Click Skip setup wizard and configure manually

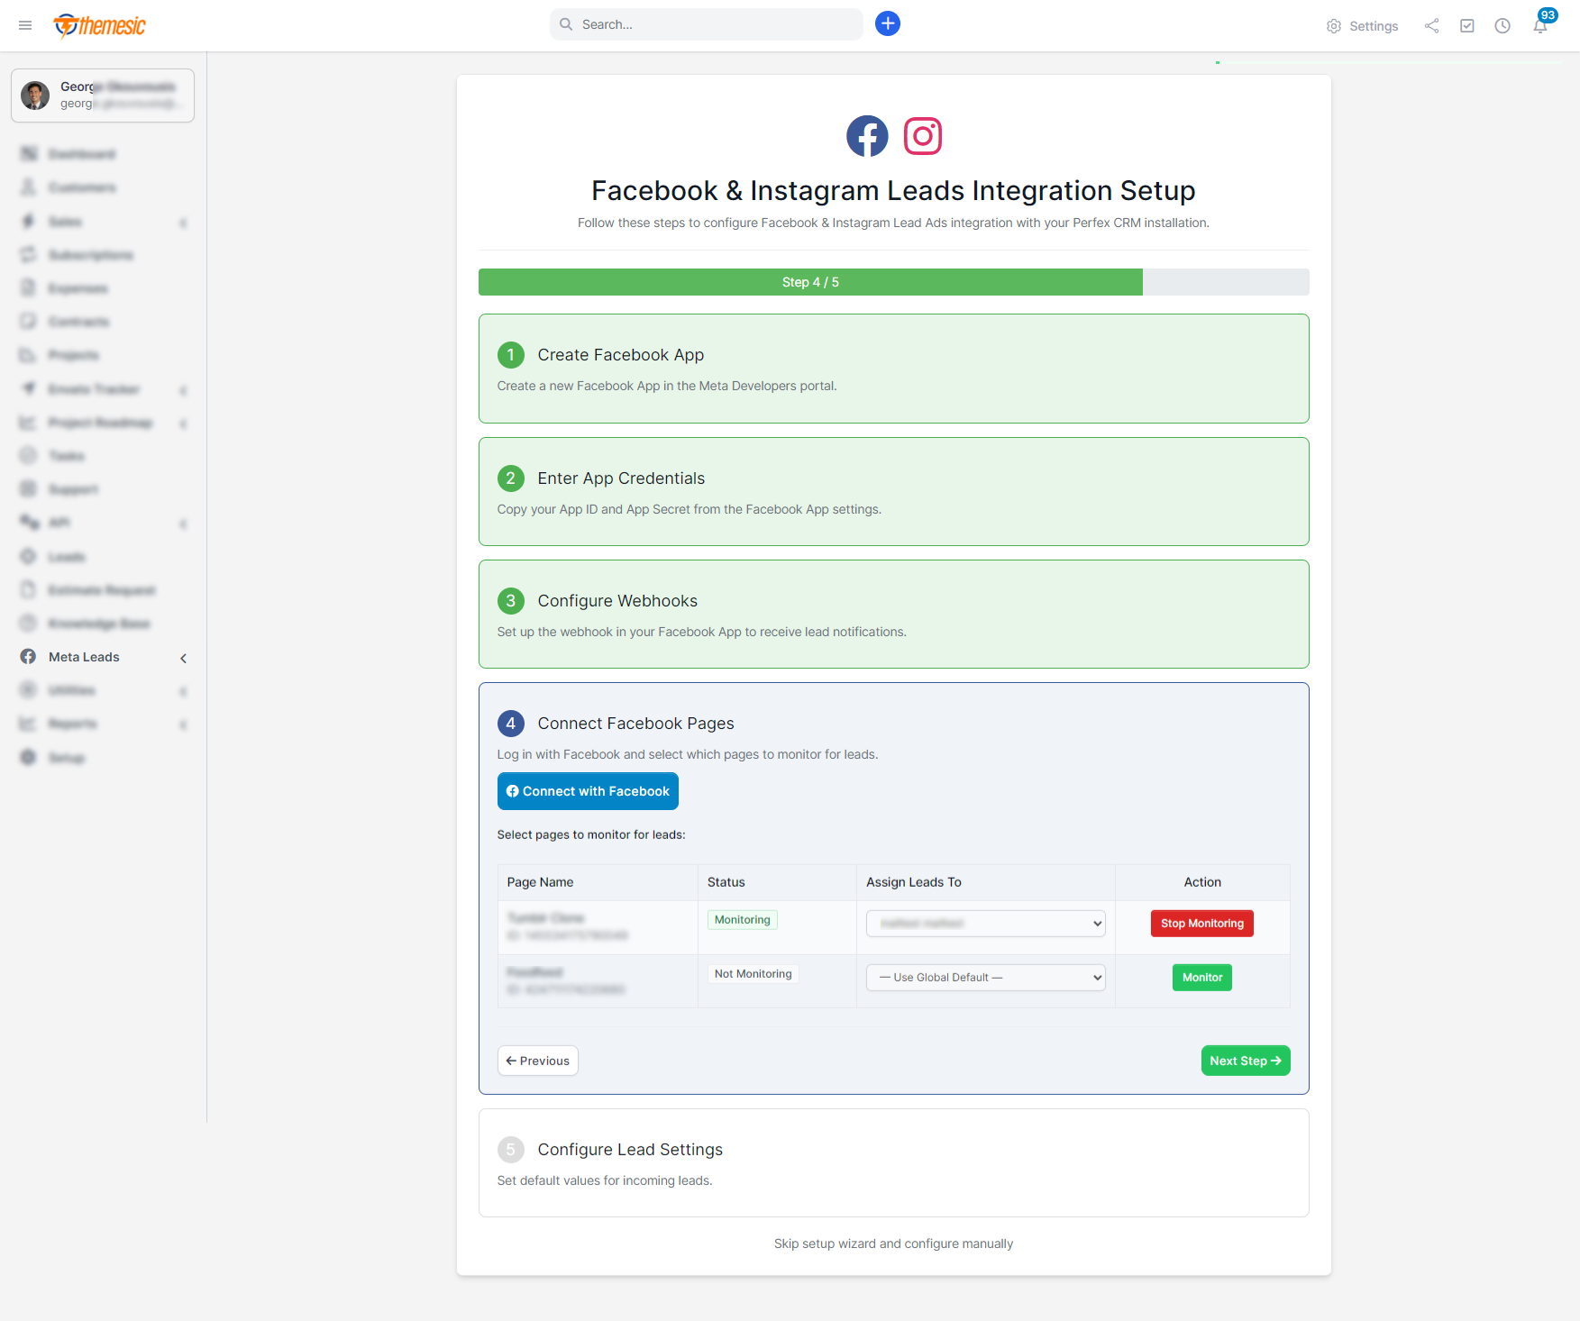coord(894,1244)
